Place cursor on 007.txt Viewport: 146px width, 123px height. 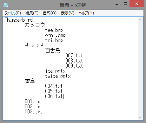tap(74, 55)
